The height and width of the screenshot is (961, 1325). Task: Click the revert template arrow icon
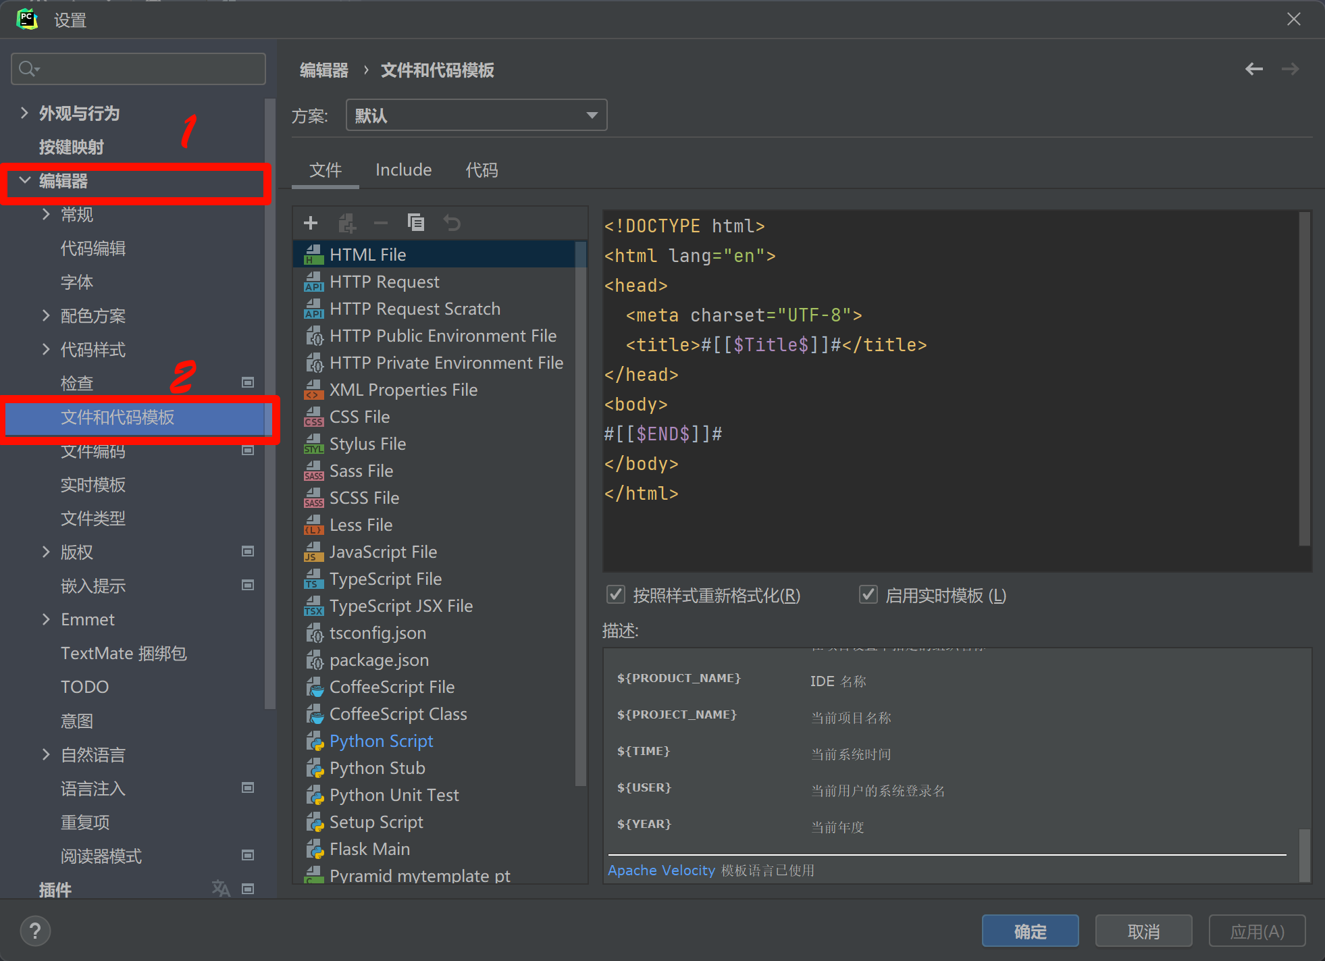tap(452, 223)
